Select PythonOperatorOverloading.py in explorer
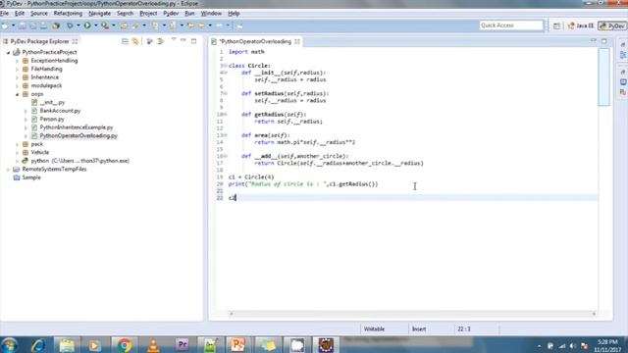 (x=78, y=135)
